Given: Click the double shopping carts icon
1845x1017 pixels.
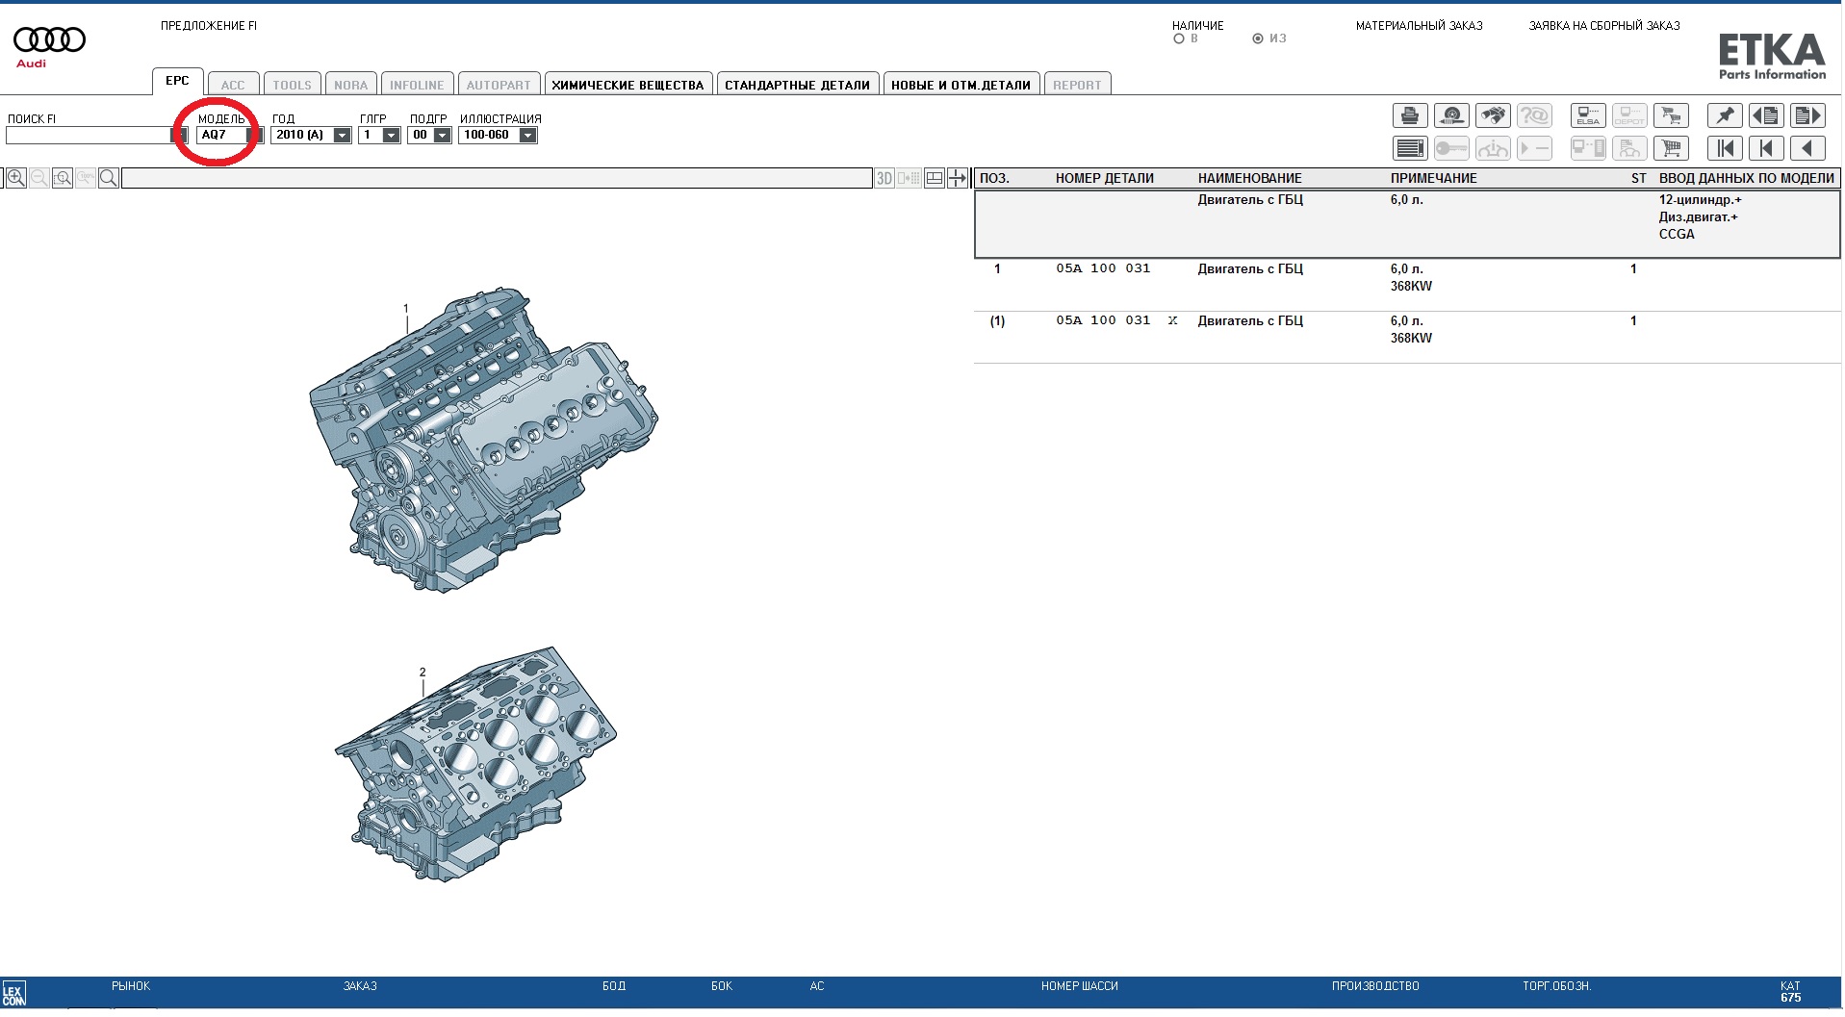Looking at the screenshot, I should click(1671, 116).
